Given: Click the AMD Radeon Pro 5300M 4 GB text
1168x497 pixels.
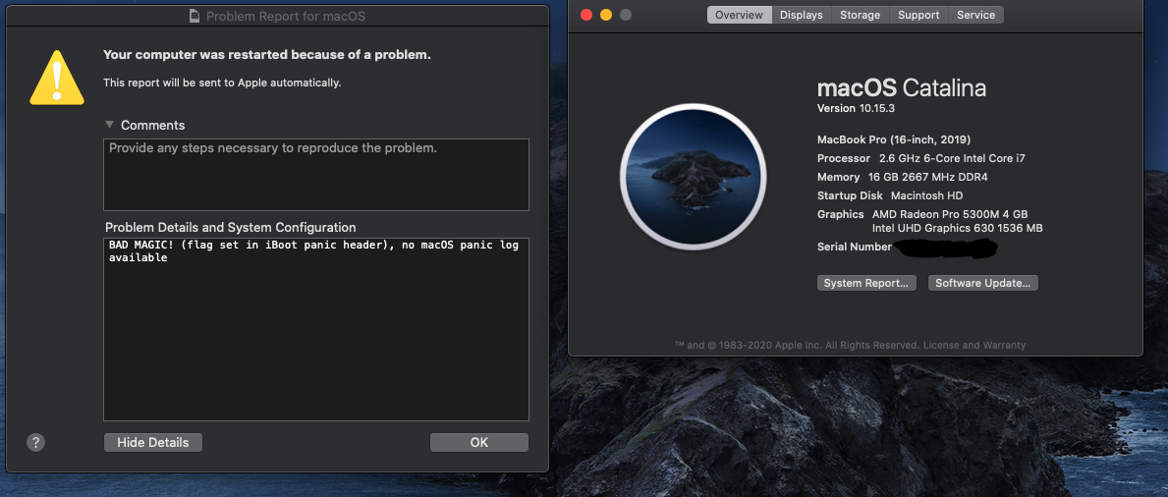Looking at the screenshot, I should (x=950, y=214).
